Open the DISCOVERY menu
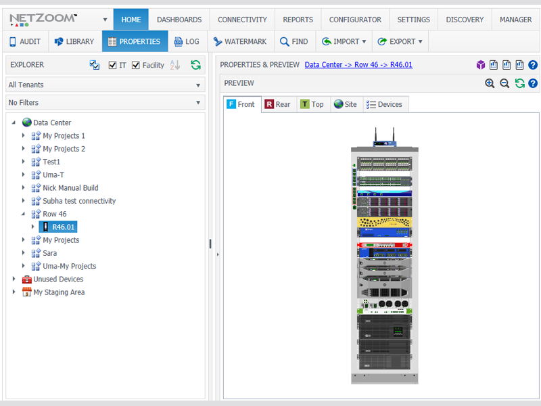The width and height of the screenshot is (541, 406). click(x=465, y=20)
